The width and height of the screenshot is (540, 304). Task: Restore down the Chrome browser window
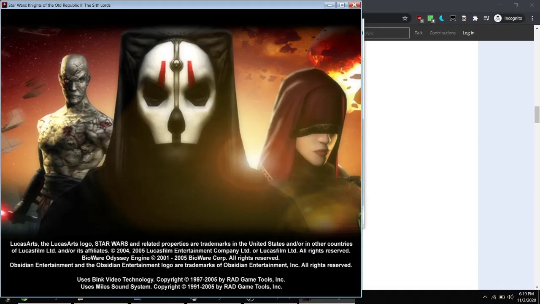click(x=516, y=5)
